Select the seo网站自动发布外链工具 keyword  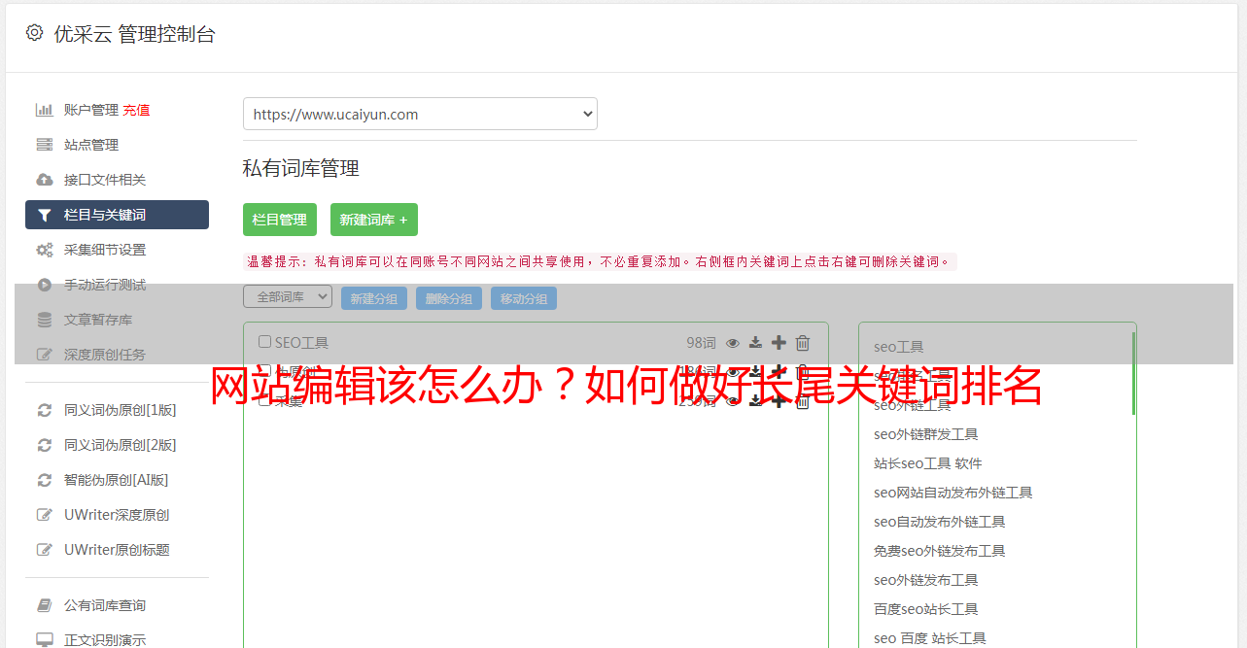[953, 493]
